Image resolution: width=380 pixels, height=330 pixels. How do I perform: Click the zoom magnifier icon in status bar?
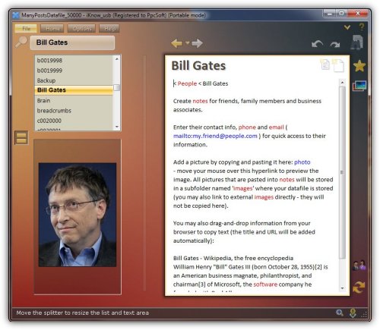pos(340,313)
